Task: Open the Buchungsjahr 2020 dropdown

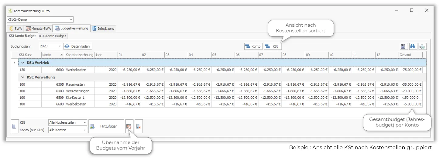Action: pyautogui.click(x=60, y=46)
